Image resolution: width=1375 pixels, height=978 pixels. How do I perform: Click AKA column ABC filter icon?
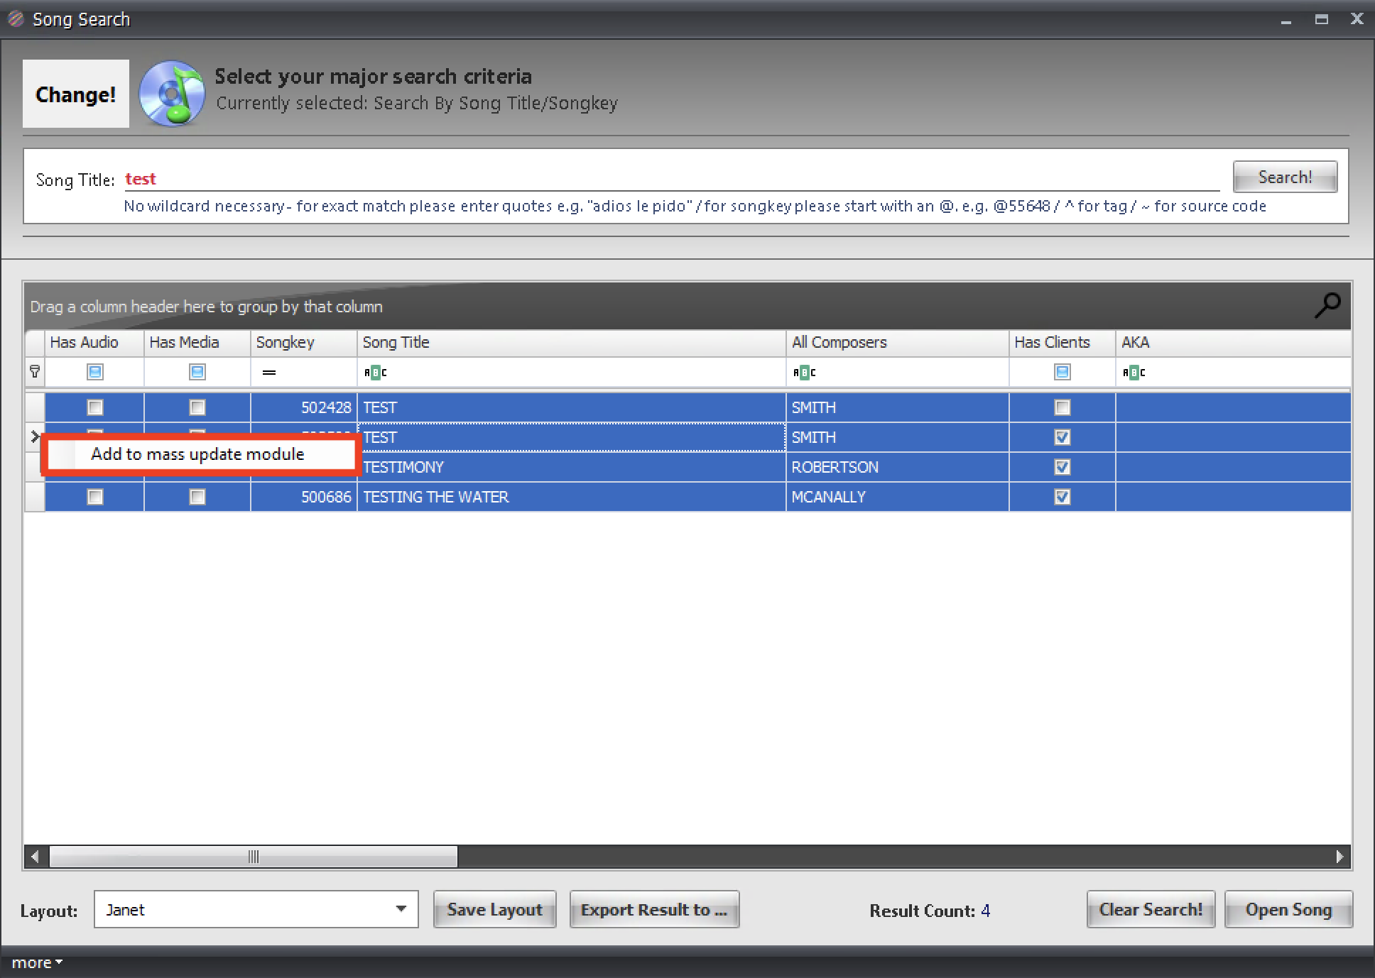point(1134,372)
